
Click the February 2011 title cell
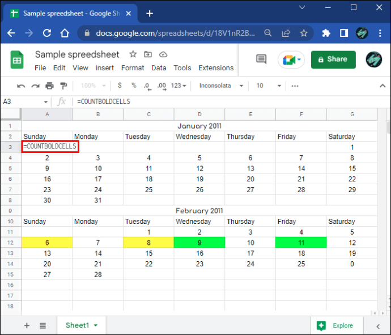[199, 211]
